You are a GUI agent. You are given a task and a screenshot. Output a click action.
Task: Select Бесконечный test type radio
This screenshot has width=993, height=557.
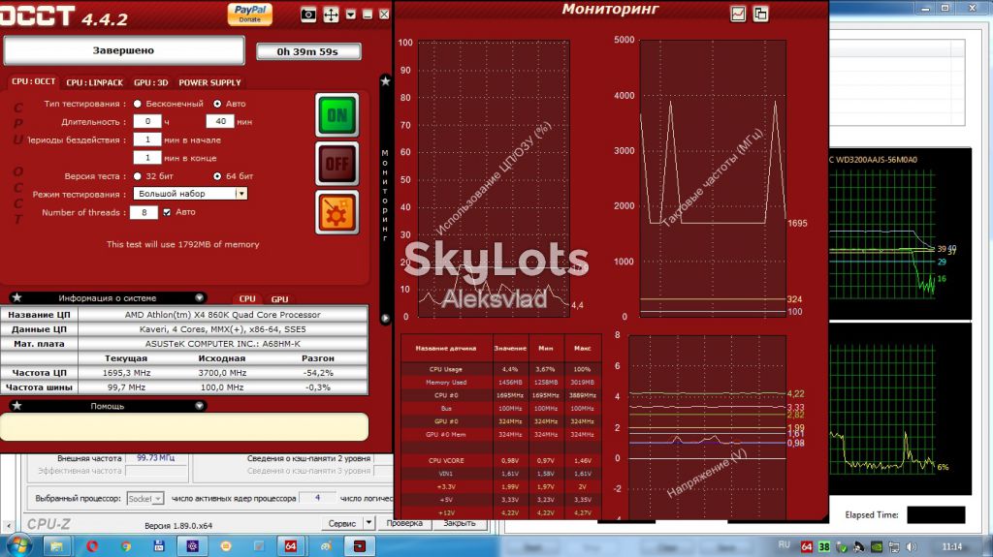(138, 104)
